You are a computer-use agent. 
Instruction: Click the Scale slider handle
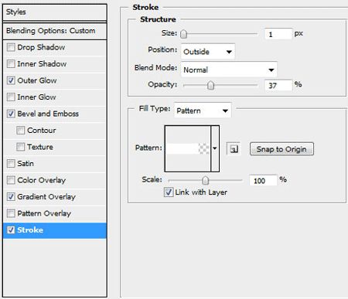tap(205, 180)
